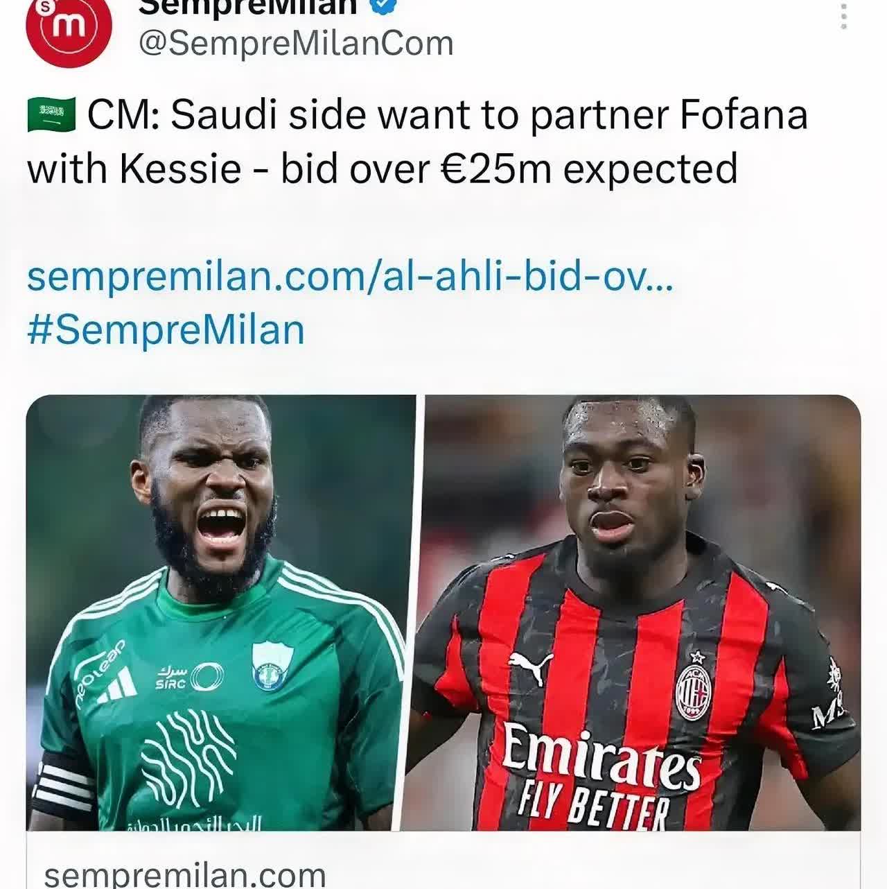Tap the AC Milan crest on the shirt

point(694,688)
